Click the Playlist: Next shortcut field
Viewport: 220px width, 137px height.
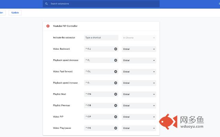pyautogui.click(x=101, y=94)
